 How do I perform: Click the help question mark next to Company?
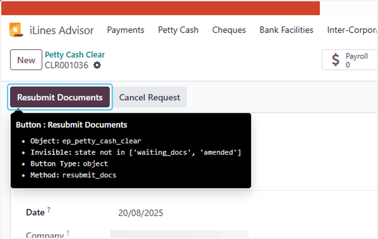(x=68, y=233)
